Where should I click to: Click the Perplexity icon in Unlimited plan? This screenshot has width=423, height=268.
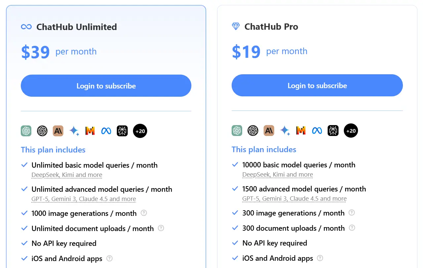[122, 131]
